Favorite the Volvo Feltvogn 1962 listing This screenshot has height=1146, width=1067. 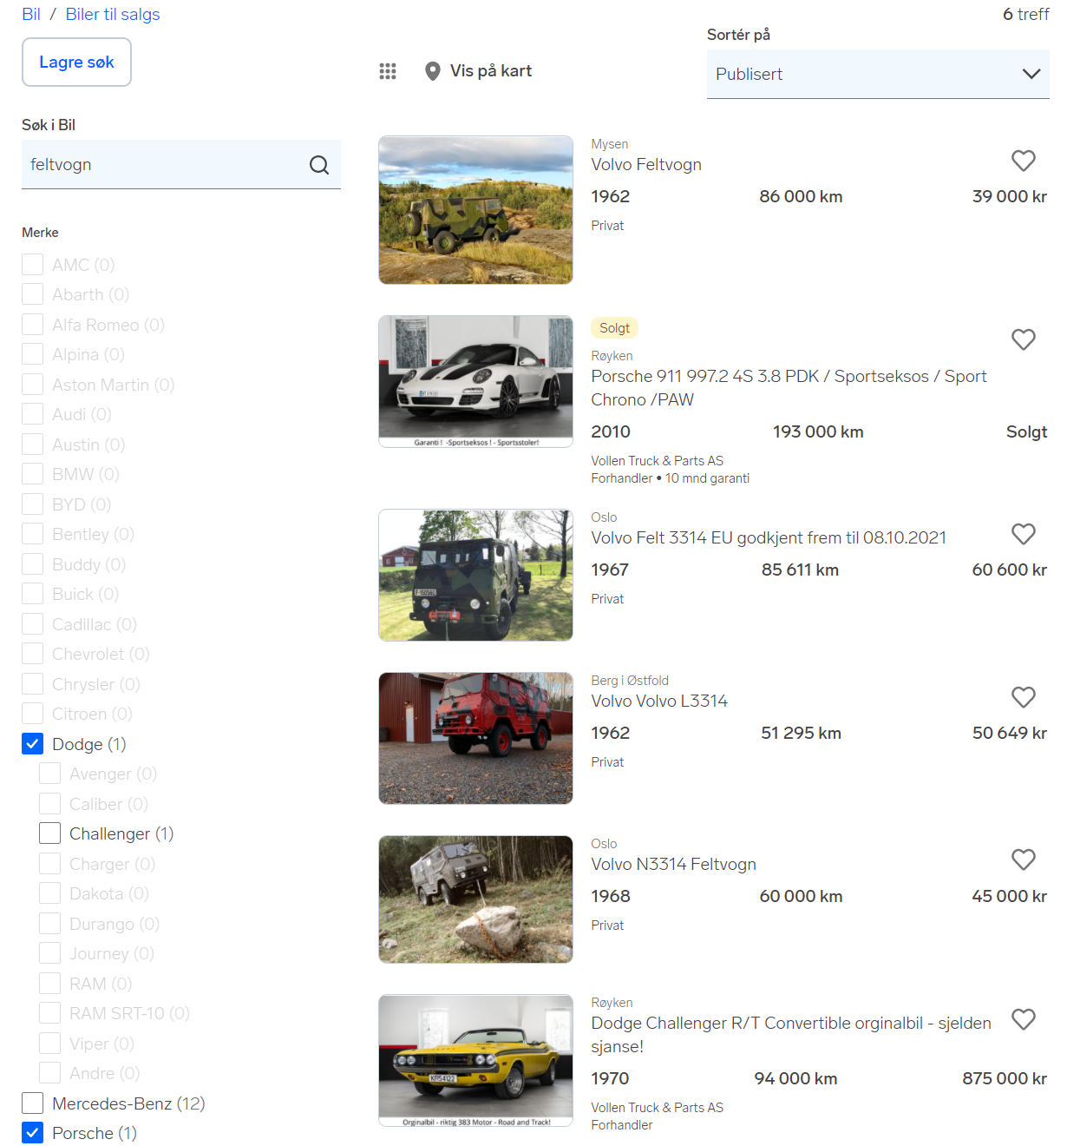1024,161
